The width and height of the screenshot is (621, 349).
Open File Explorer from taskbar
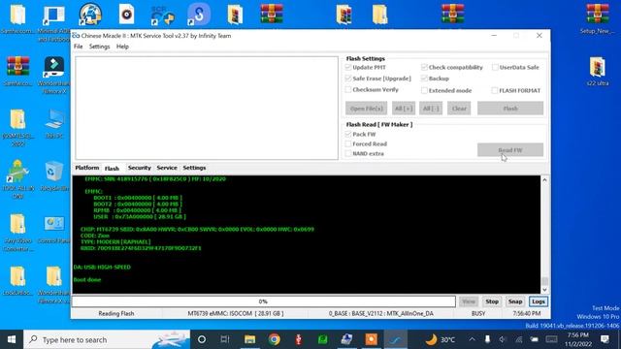tap(249, 339)
